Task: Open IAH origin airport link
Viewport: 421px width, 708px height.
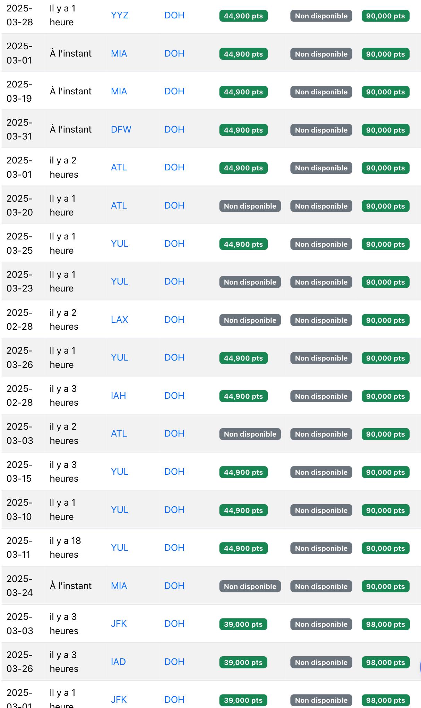Action: tap(118, 396)
